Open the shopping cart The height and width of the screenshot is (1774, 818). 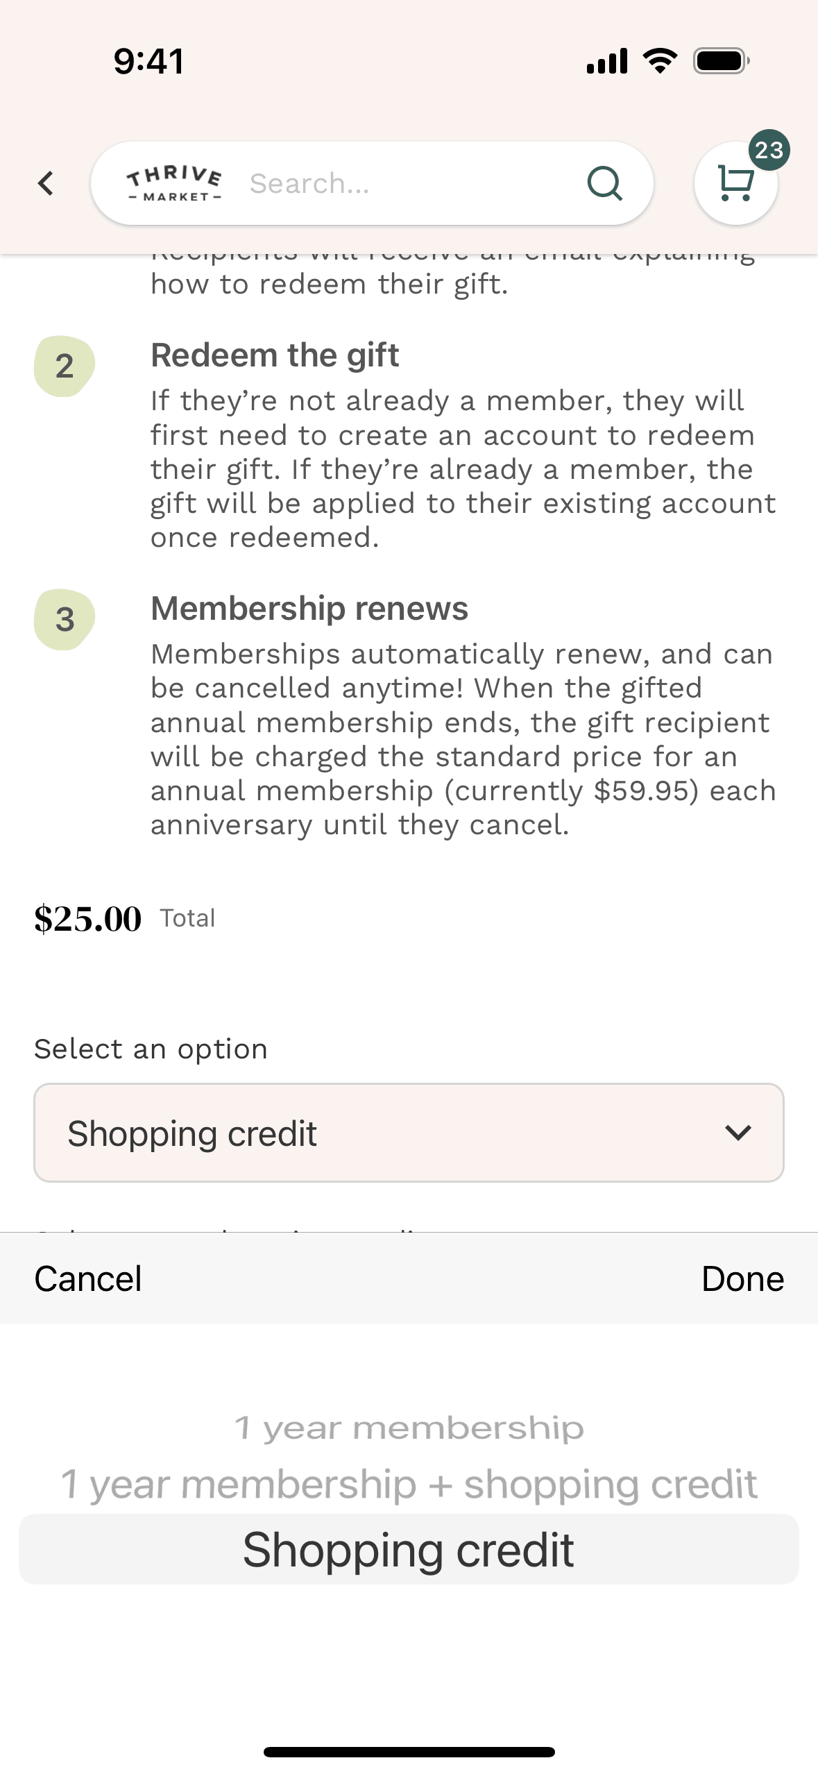point(734,185)
